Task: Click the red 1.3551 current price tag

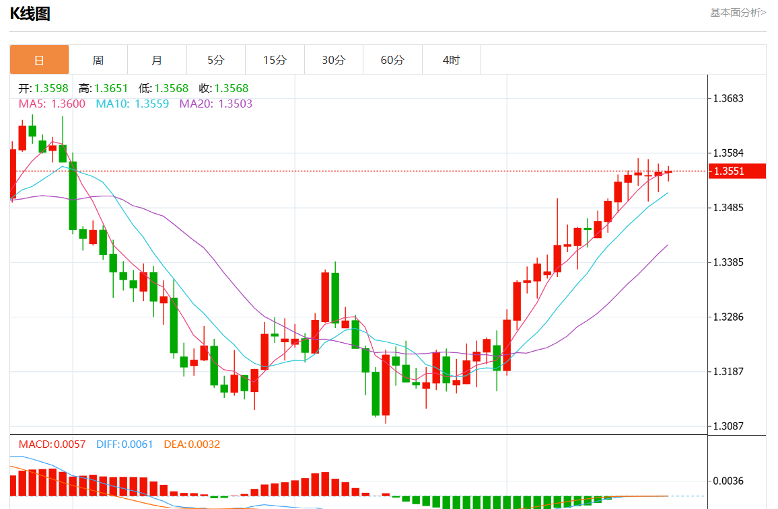Action: pos(737,171)
